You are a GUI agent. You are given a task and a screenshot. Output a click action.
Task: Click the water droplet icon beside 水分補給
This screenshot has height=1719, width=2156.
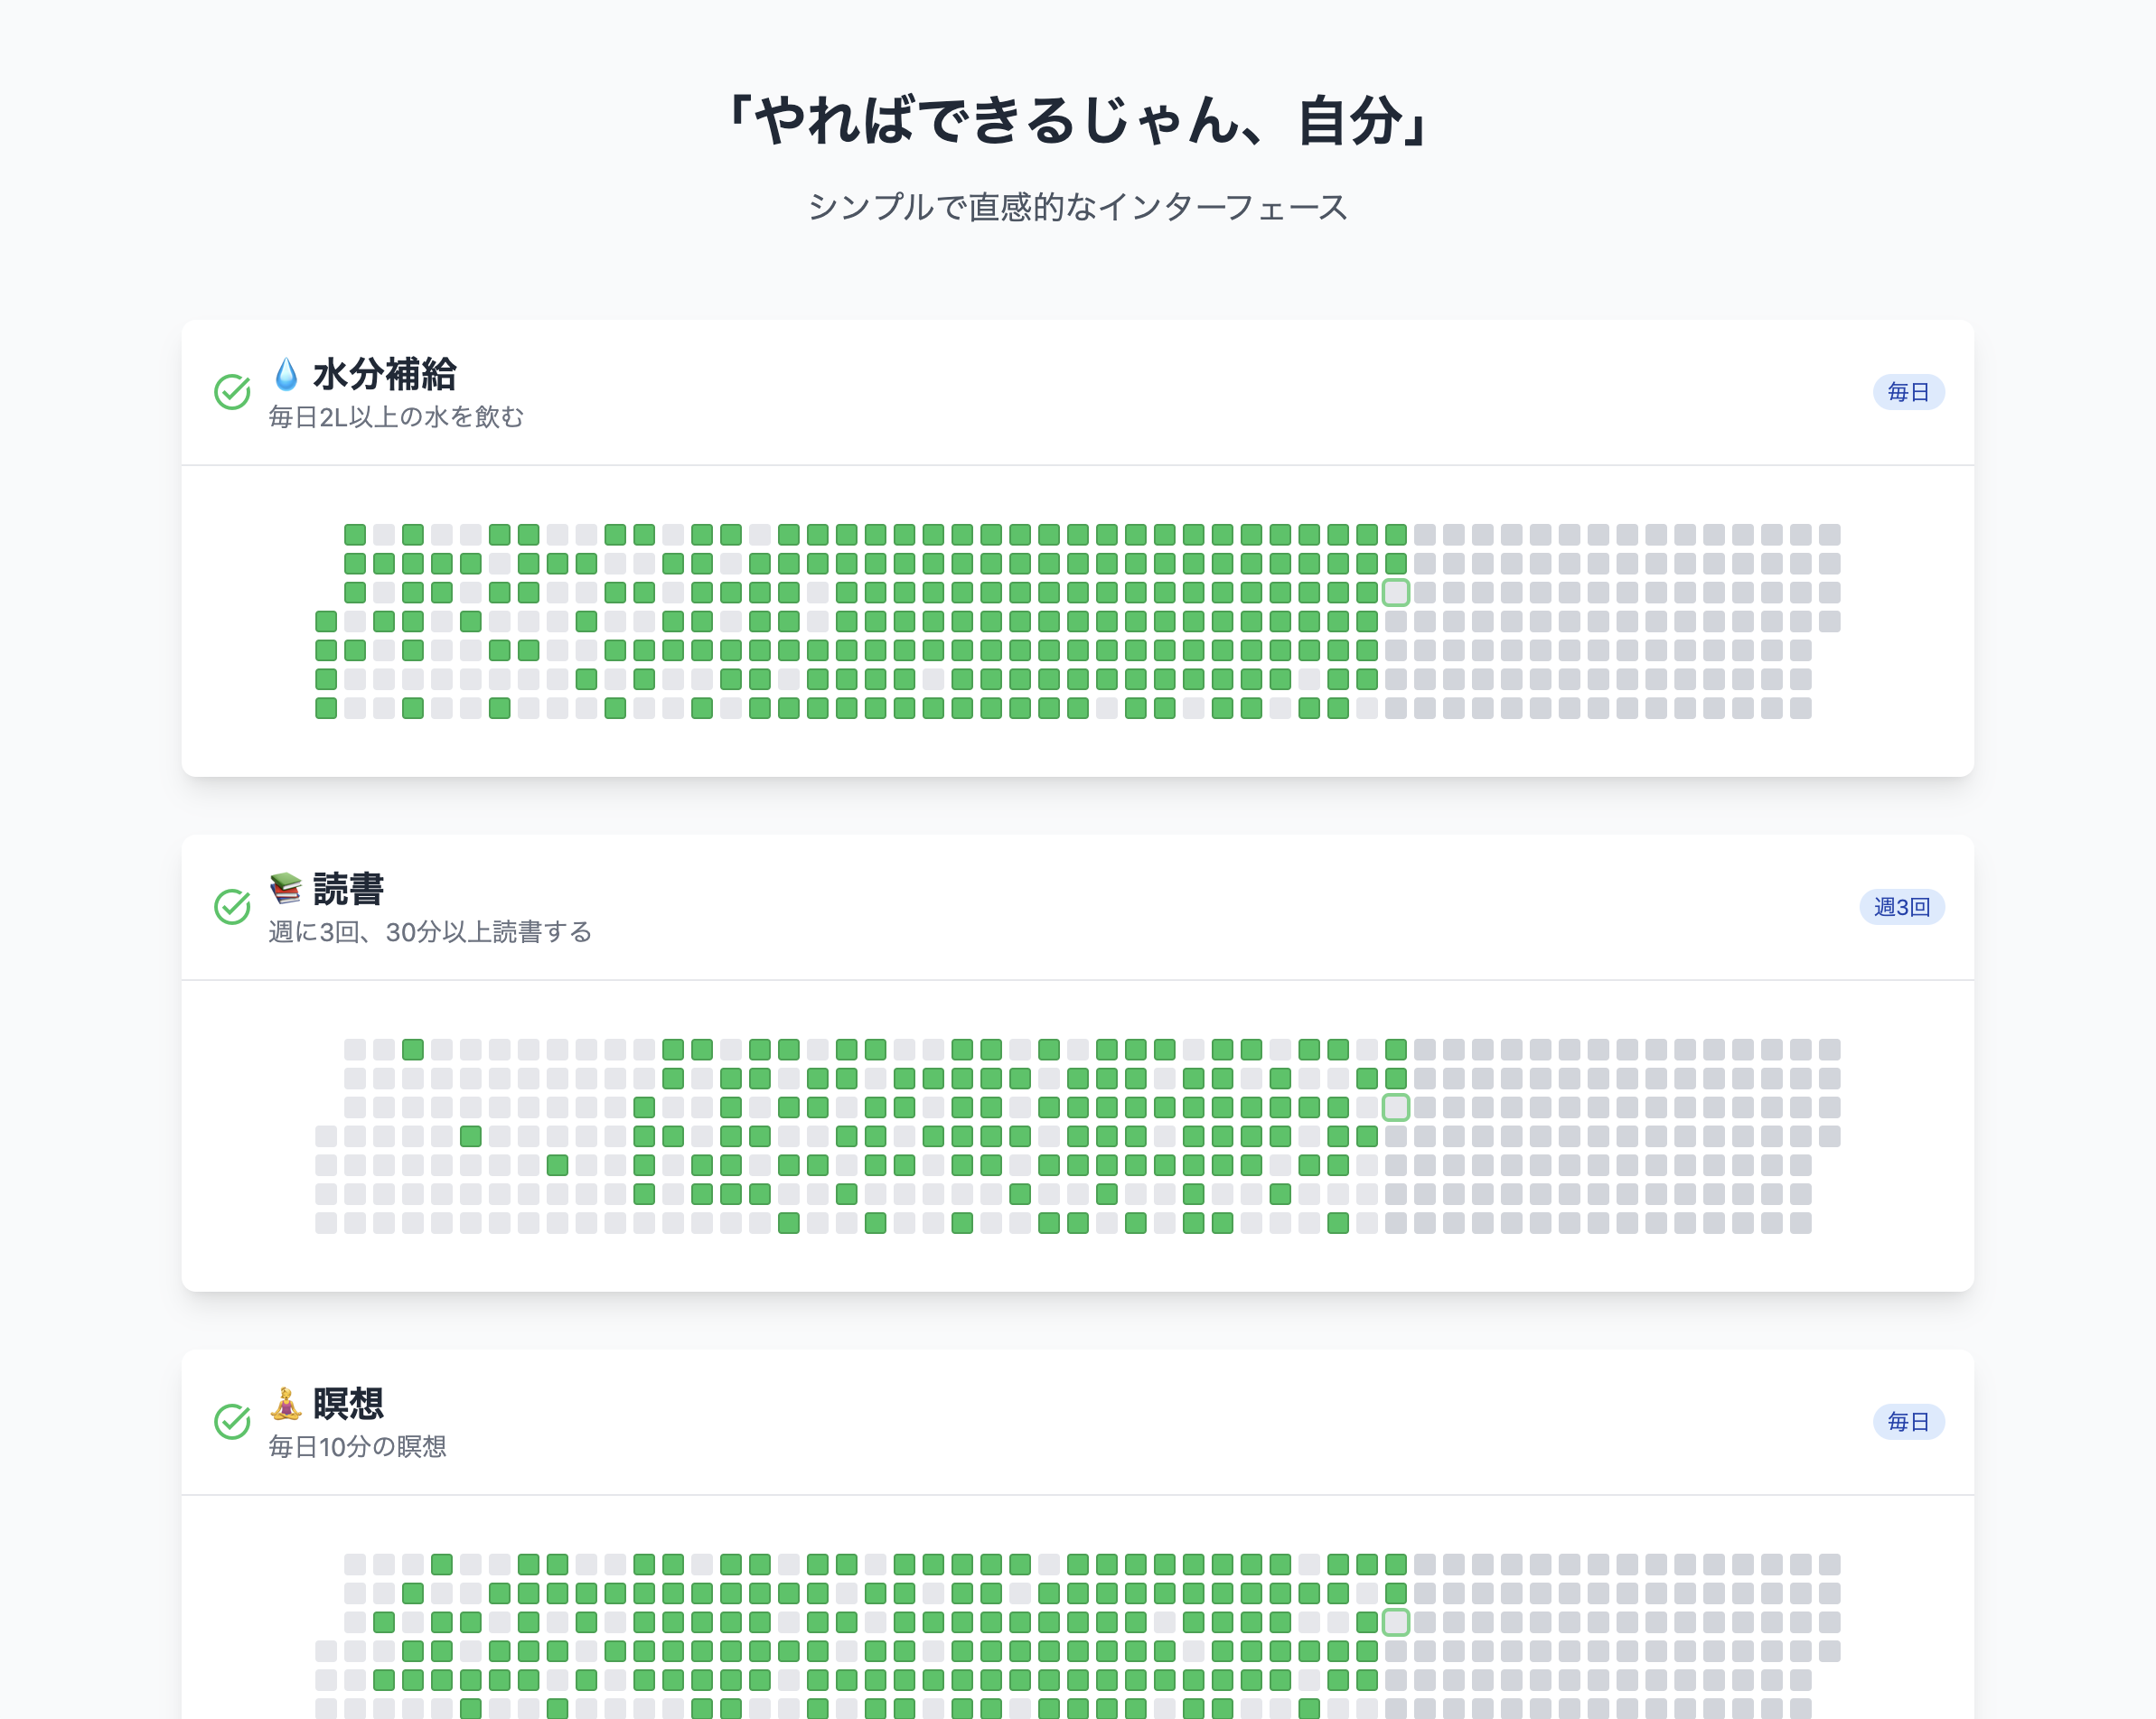[286, 374]
